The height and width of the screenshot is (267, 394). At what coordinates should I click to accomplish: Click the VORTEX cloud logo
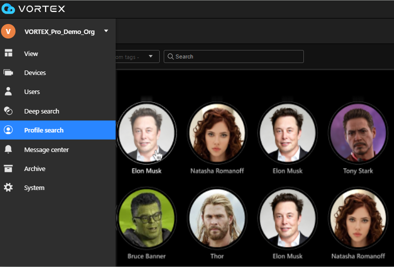click(9, 8)
